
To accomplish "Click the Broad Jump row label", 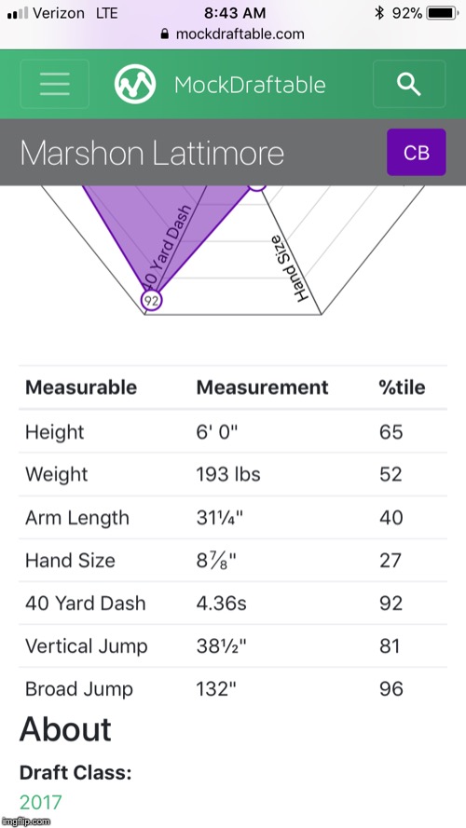I will (x=78, y=689).
